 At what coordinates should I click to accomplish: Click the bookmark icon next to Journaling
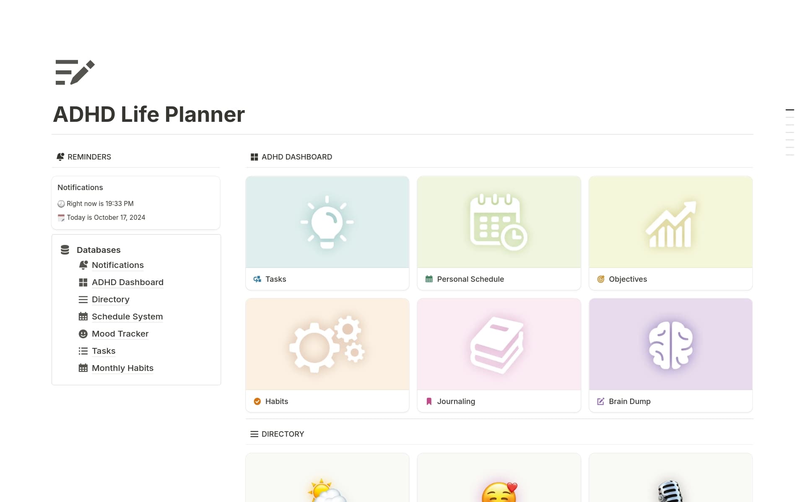pos(428,401)
